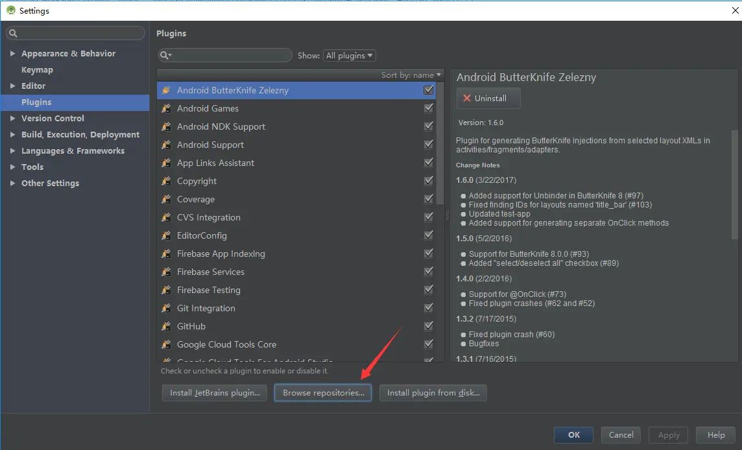Click the Android Studio logo in title bar
Viewport: 742px width, 450px height.
pyautogui.click(x=11, y=10)
